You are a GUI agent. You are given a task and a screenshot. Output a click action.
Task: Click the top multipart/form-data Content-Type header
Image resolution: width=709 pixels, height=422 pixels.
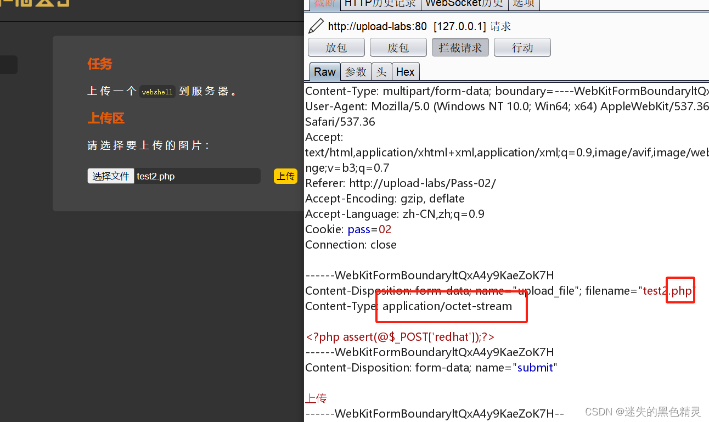pos(507,91)
